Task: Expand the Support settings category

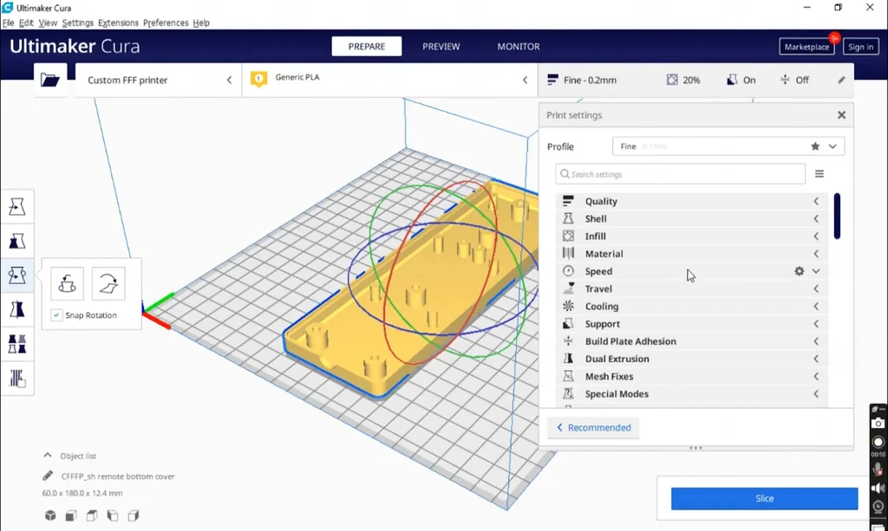Action: pos(691,323)
